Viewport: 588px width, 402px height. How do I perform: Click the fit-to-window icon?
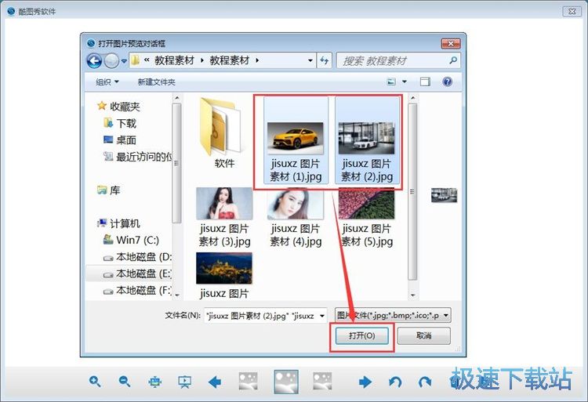click(x=154, y=382)
